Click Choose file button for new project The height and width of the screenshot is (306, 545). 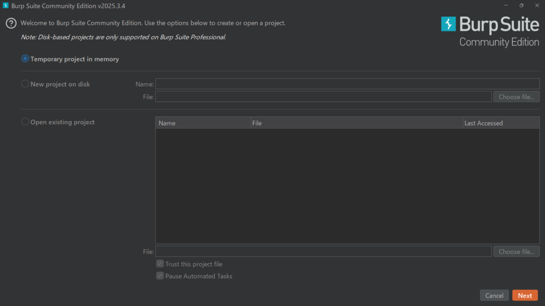(516, 97)
